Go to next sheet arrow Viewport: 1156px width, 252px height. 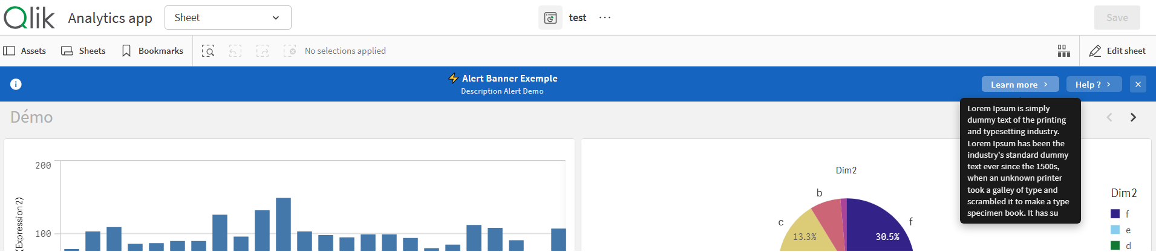tap(1133, 117)
